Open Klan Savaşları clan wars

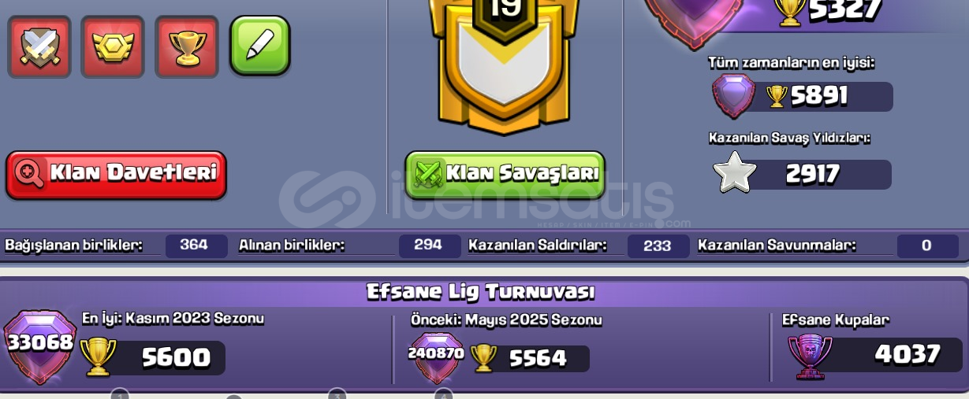tap(505, 174)
